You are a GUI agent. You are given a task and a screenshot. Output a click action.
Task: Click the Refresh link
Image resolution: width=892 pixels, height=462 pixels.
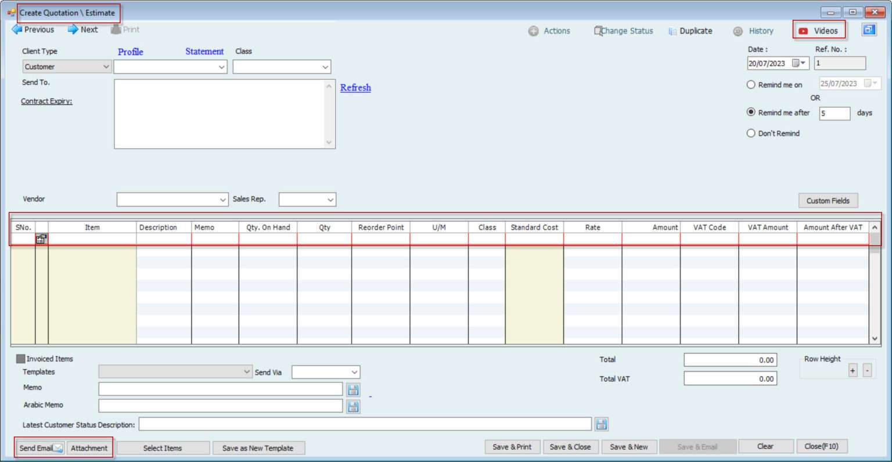355,88
